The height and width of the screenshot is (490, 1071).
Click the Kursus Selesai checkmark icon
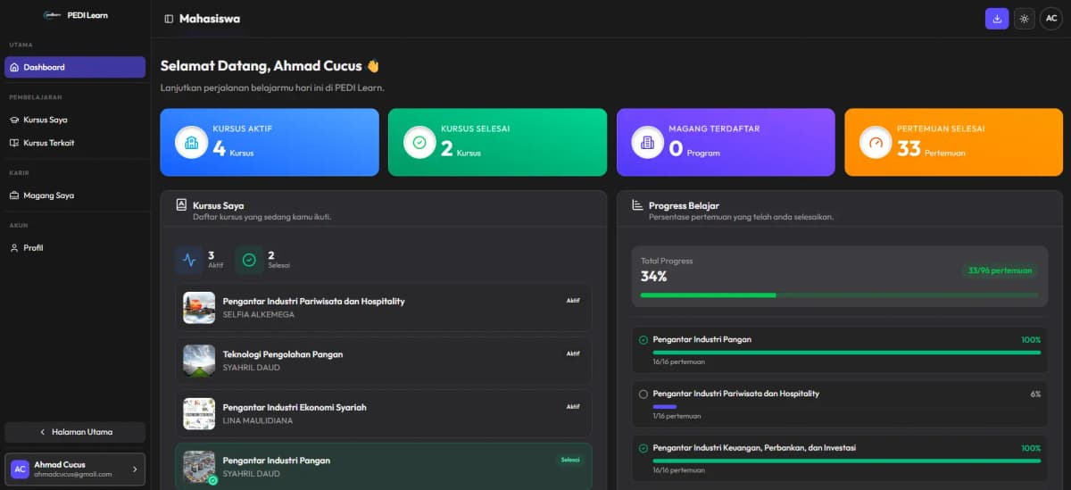pyautogui.click(x=419, y=143)
